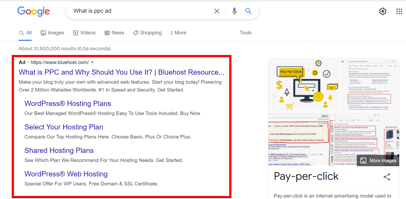Viewport: 406px width, 199px height.
Task: Open the search Tools options
Action: [x=246, y=33]
